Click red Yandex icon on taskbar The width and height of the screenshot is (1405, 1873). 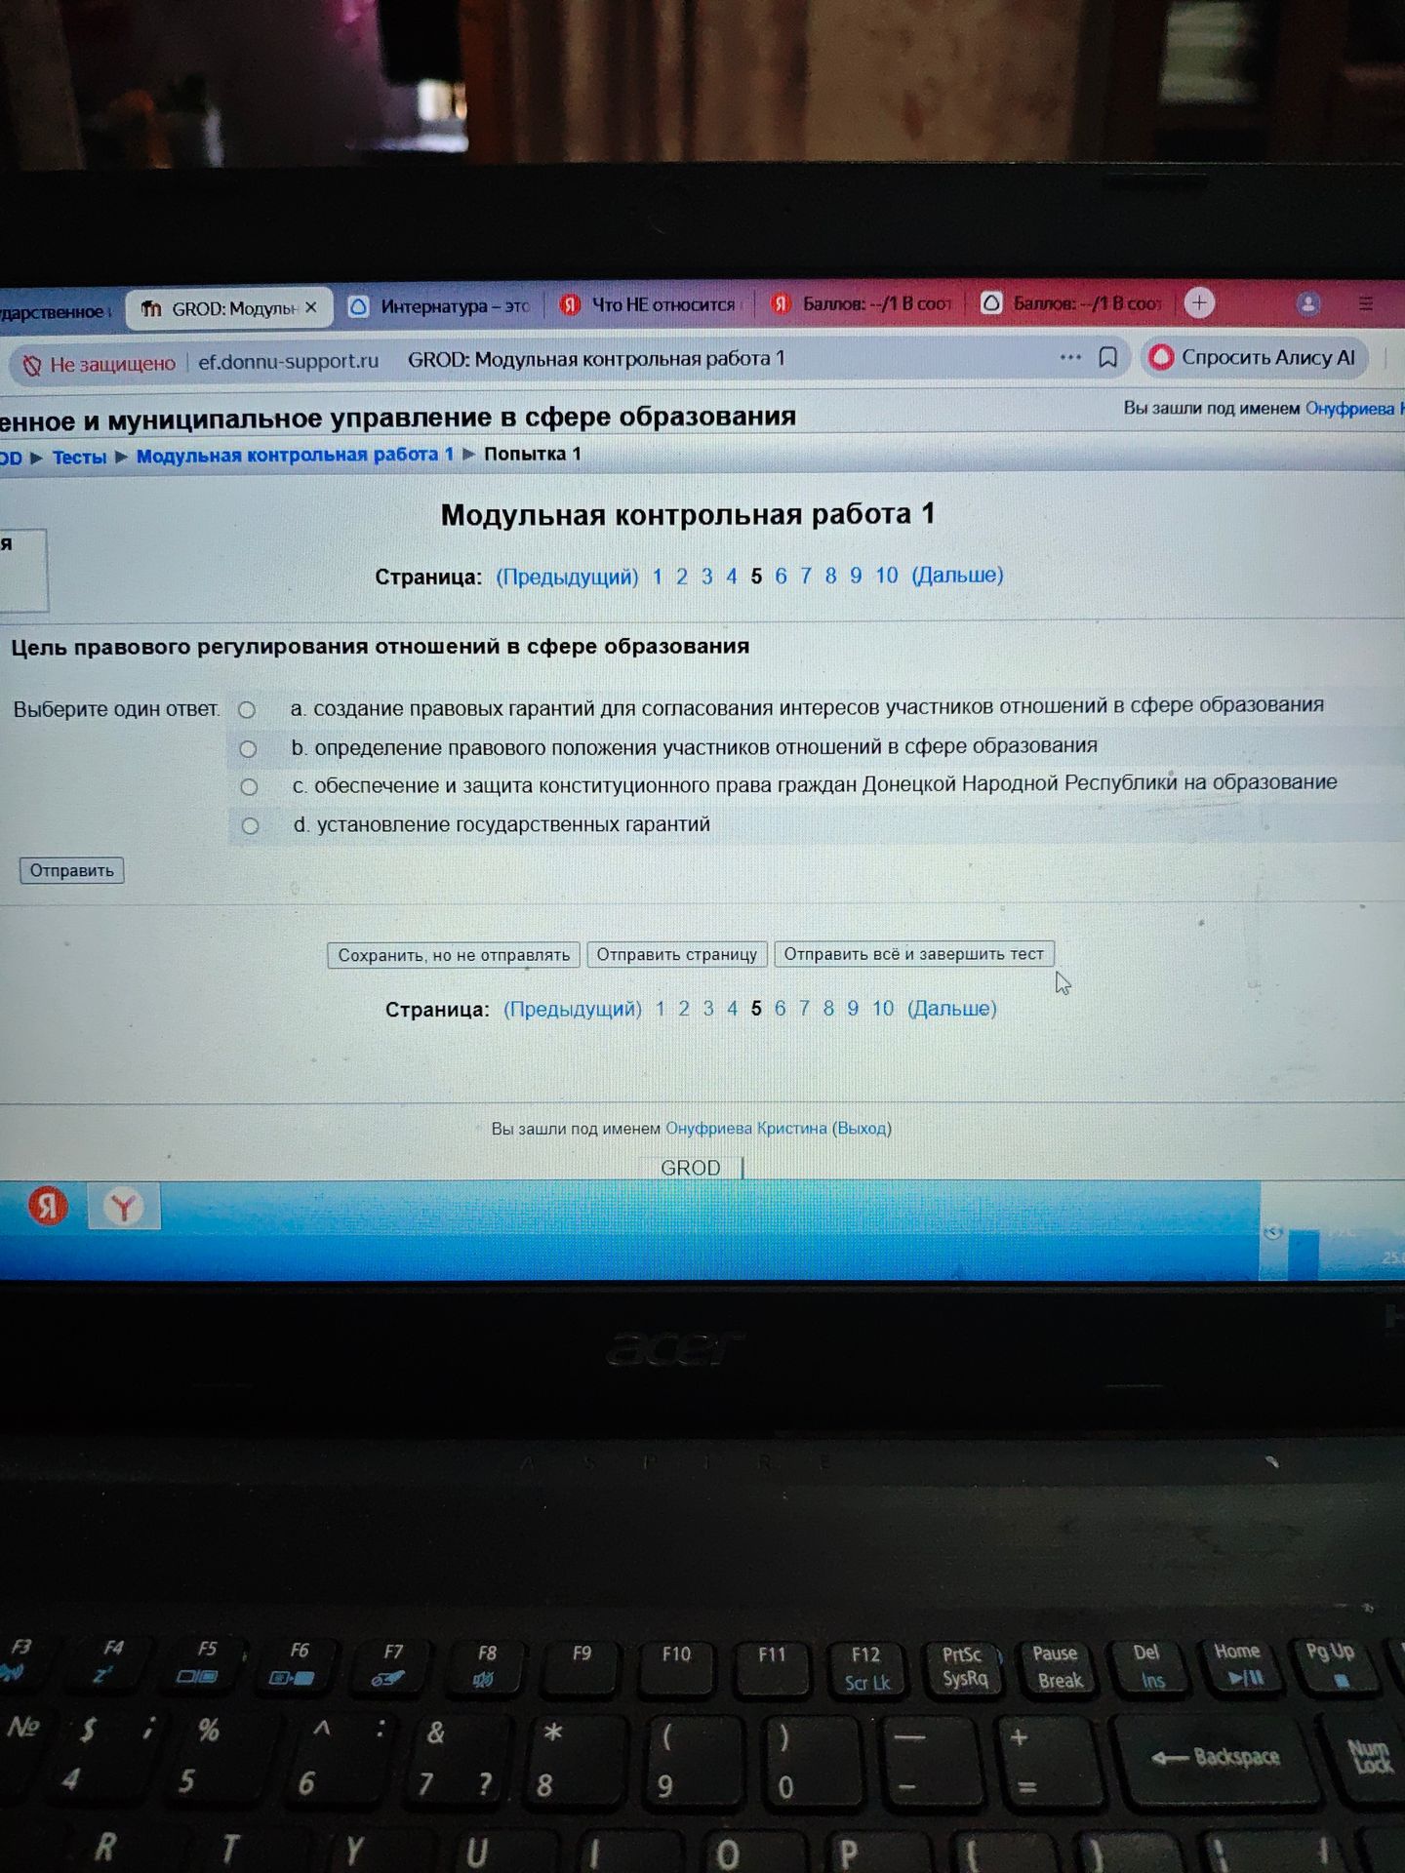click(47, 1206)
